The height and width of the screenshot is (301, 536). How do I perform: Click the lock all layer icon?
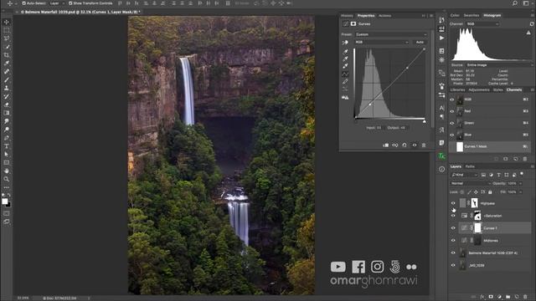pyautogui.click(x=490, y=192)
